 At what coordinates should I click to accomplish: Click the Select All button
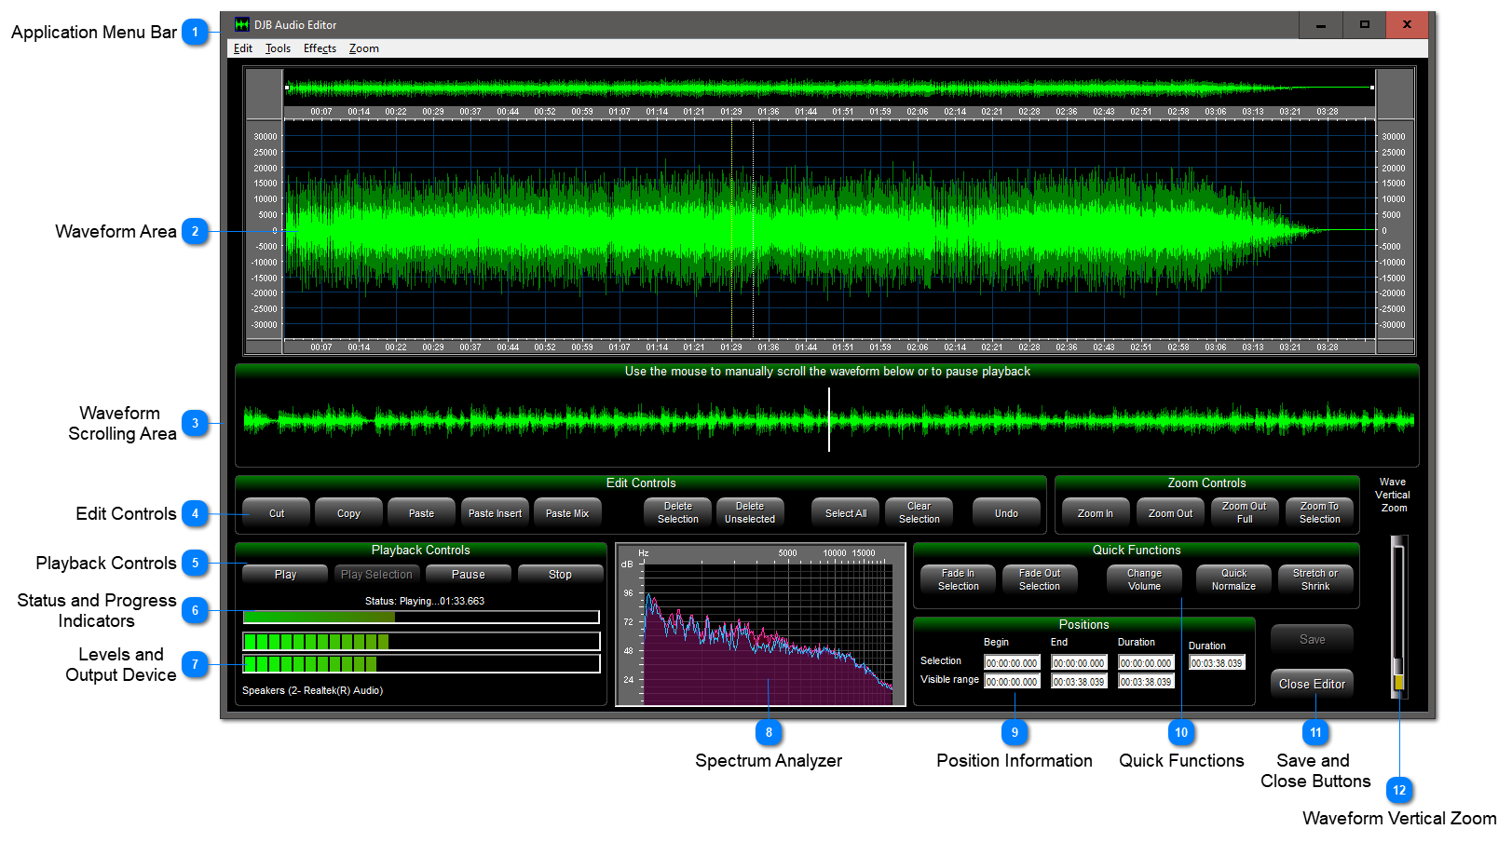click(846, 513)
